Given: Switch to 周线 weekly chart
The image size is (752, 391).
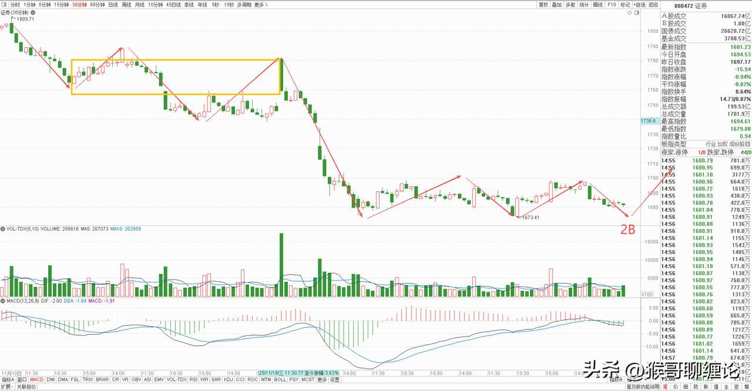Looking at the screenshot, I should click(126, 5).
